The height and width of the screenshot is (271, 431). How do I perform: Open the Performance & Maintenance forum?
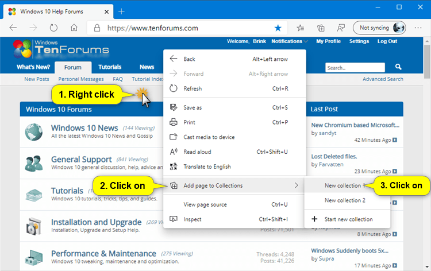pyautogui.click(x=103, y=253)
